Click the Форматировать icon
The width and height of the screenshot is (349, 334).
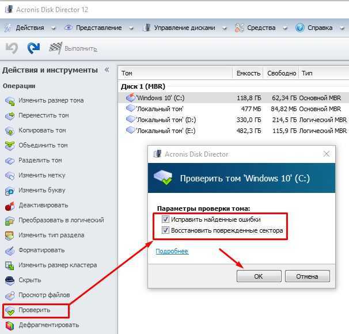coord(10,251)
